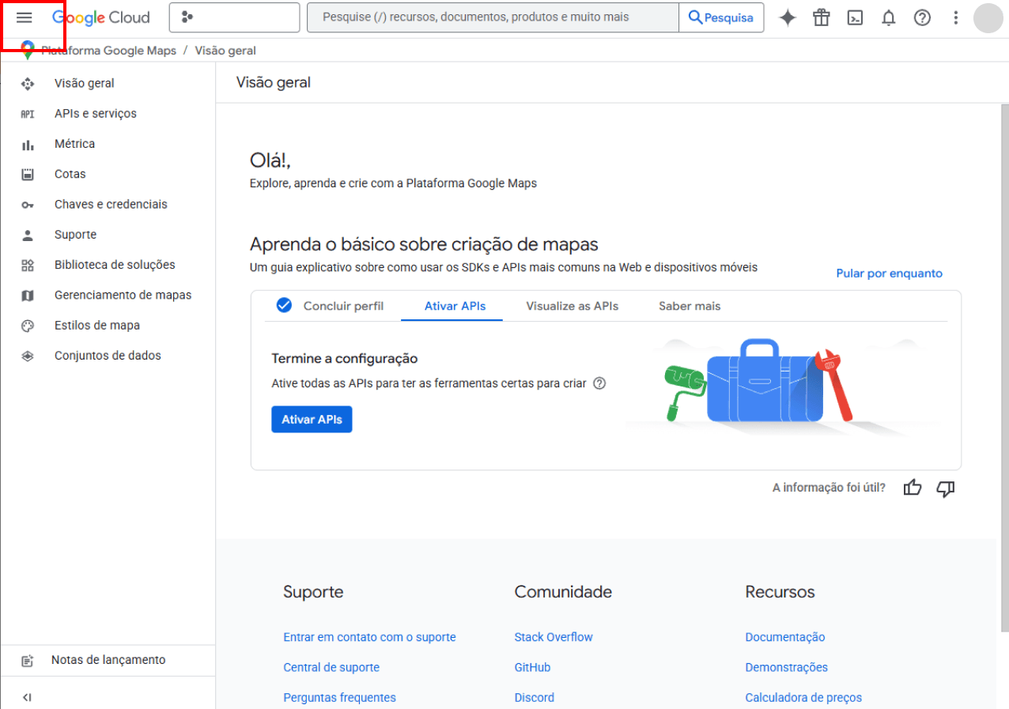Click the thumbs down feedback icon

click(x=945, y=488)
